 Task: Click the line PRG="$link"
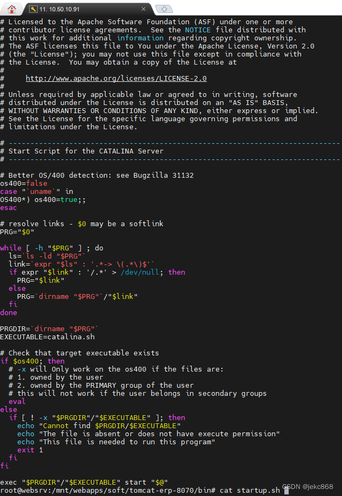[x=41, y=280]
